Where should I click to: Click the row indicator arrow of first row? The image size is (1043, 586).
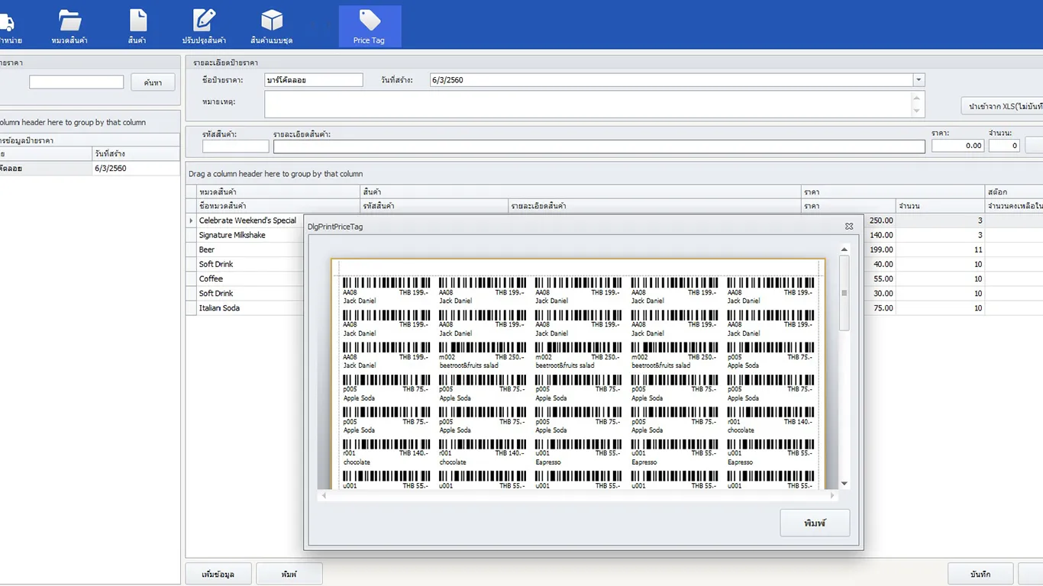click(x=191, y=221)
